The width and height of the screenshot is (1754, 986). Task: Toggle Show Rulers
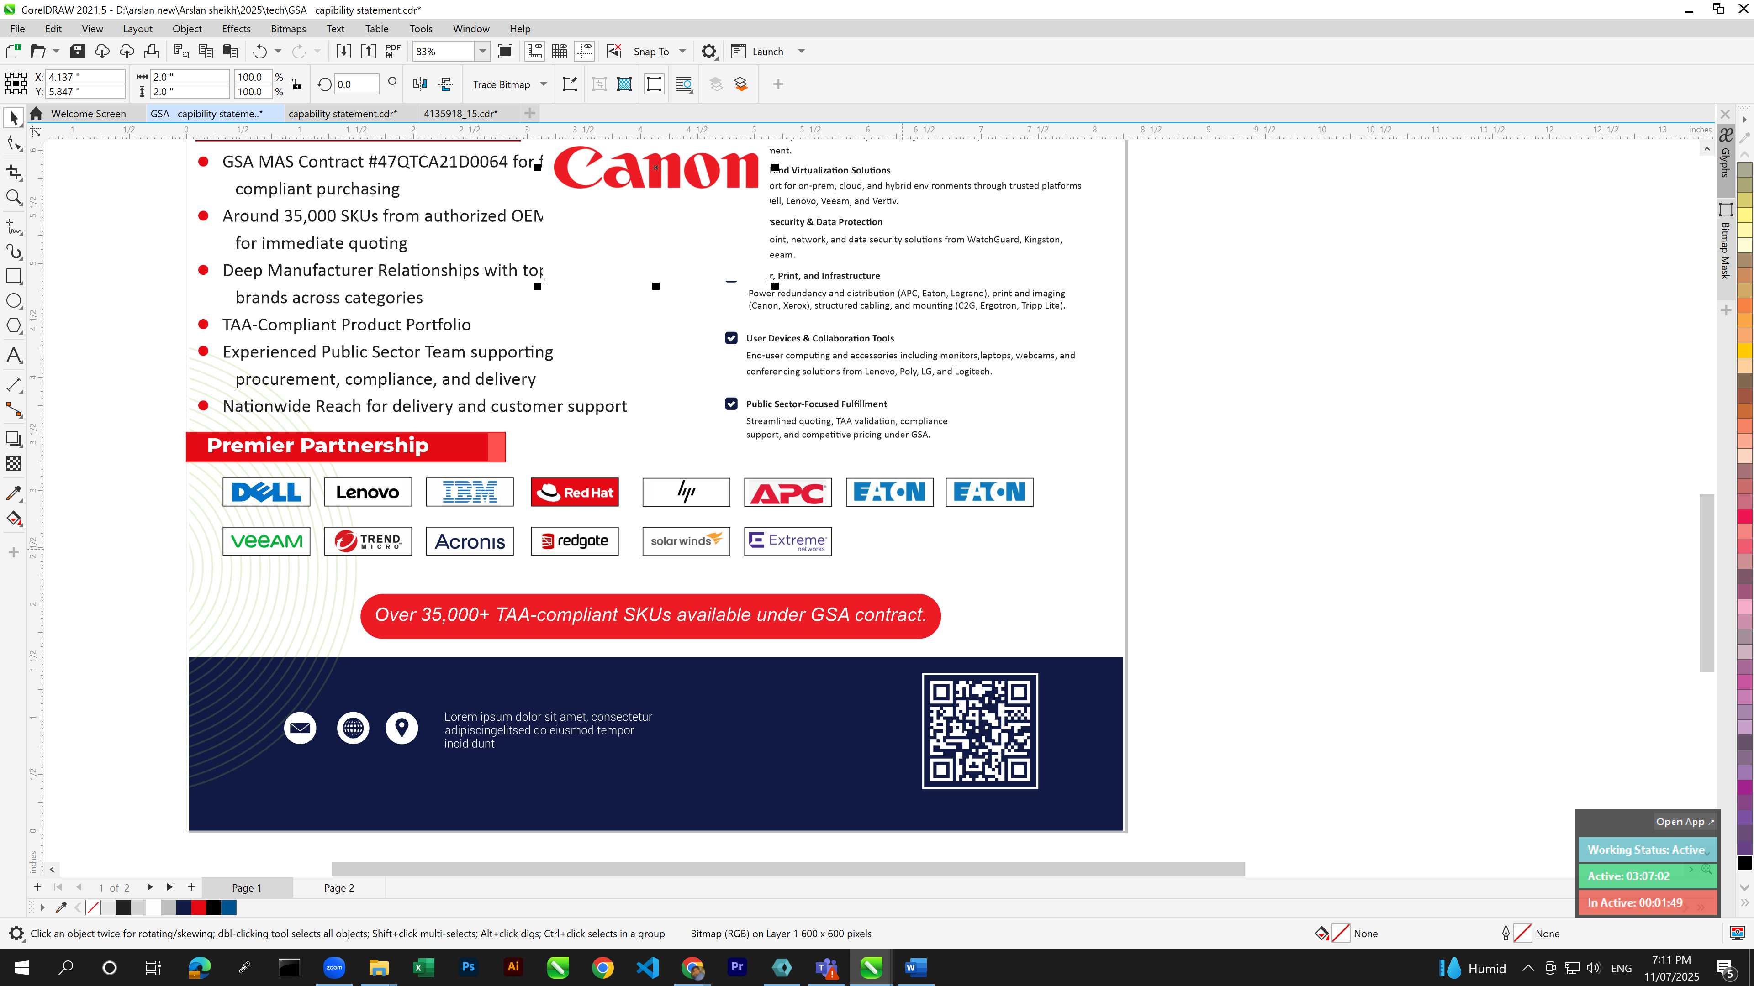pyautogui.click(x=534, y=52)
